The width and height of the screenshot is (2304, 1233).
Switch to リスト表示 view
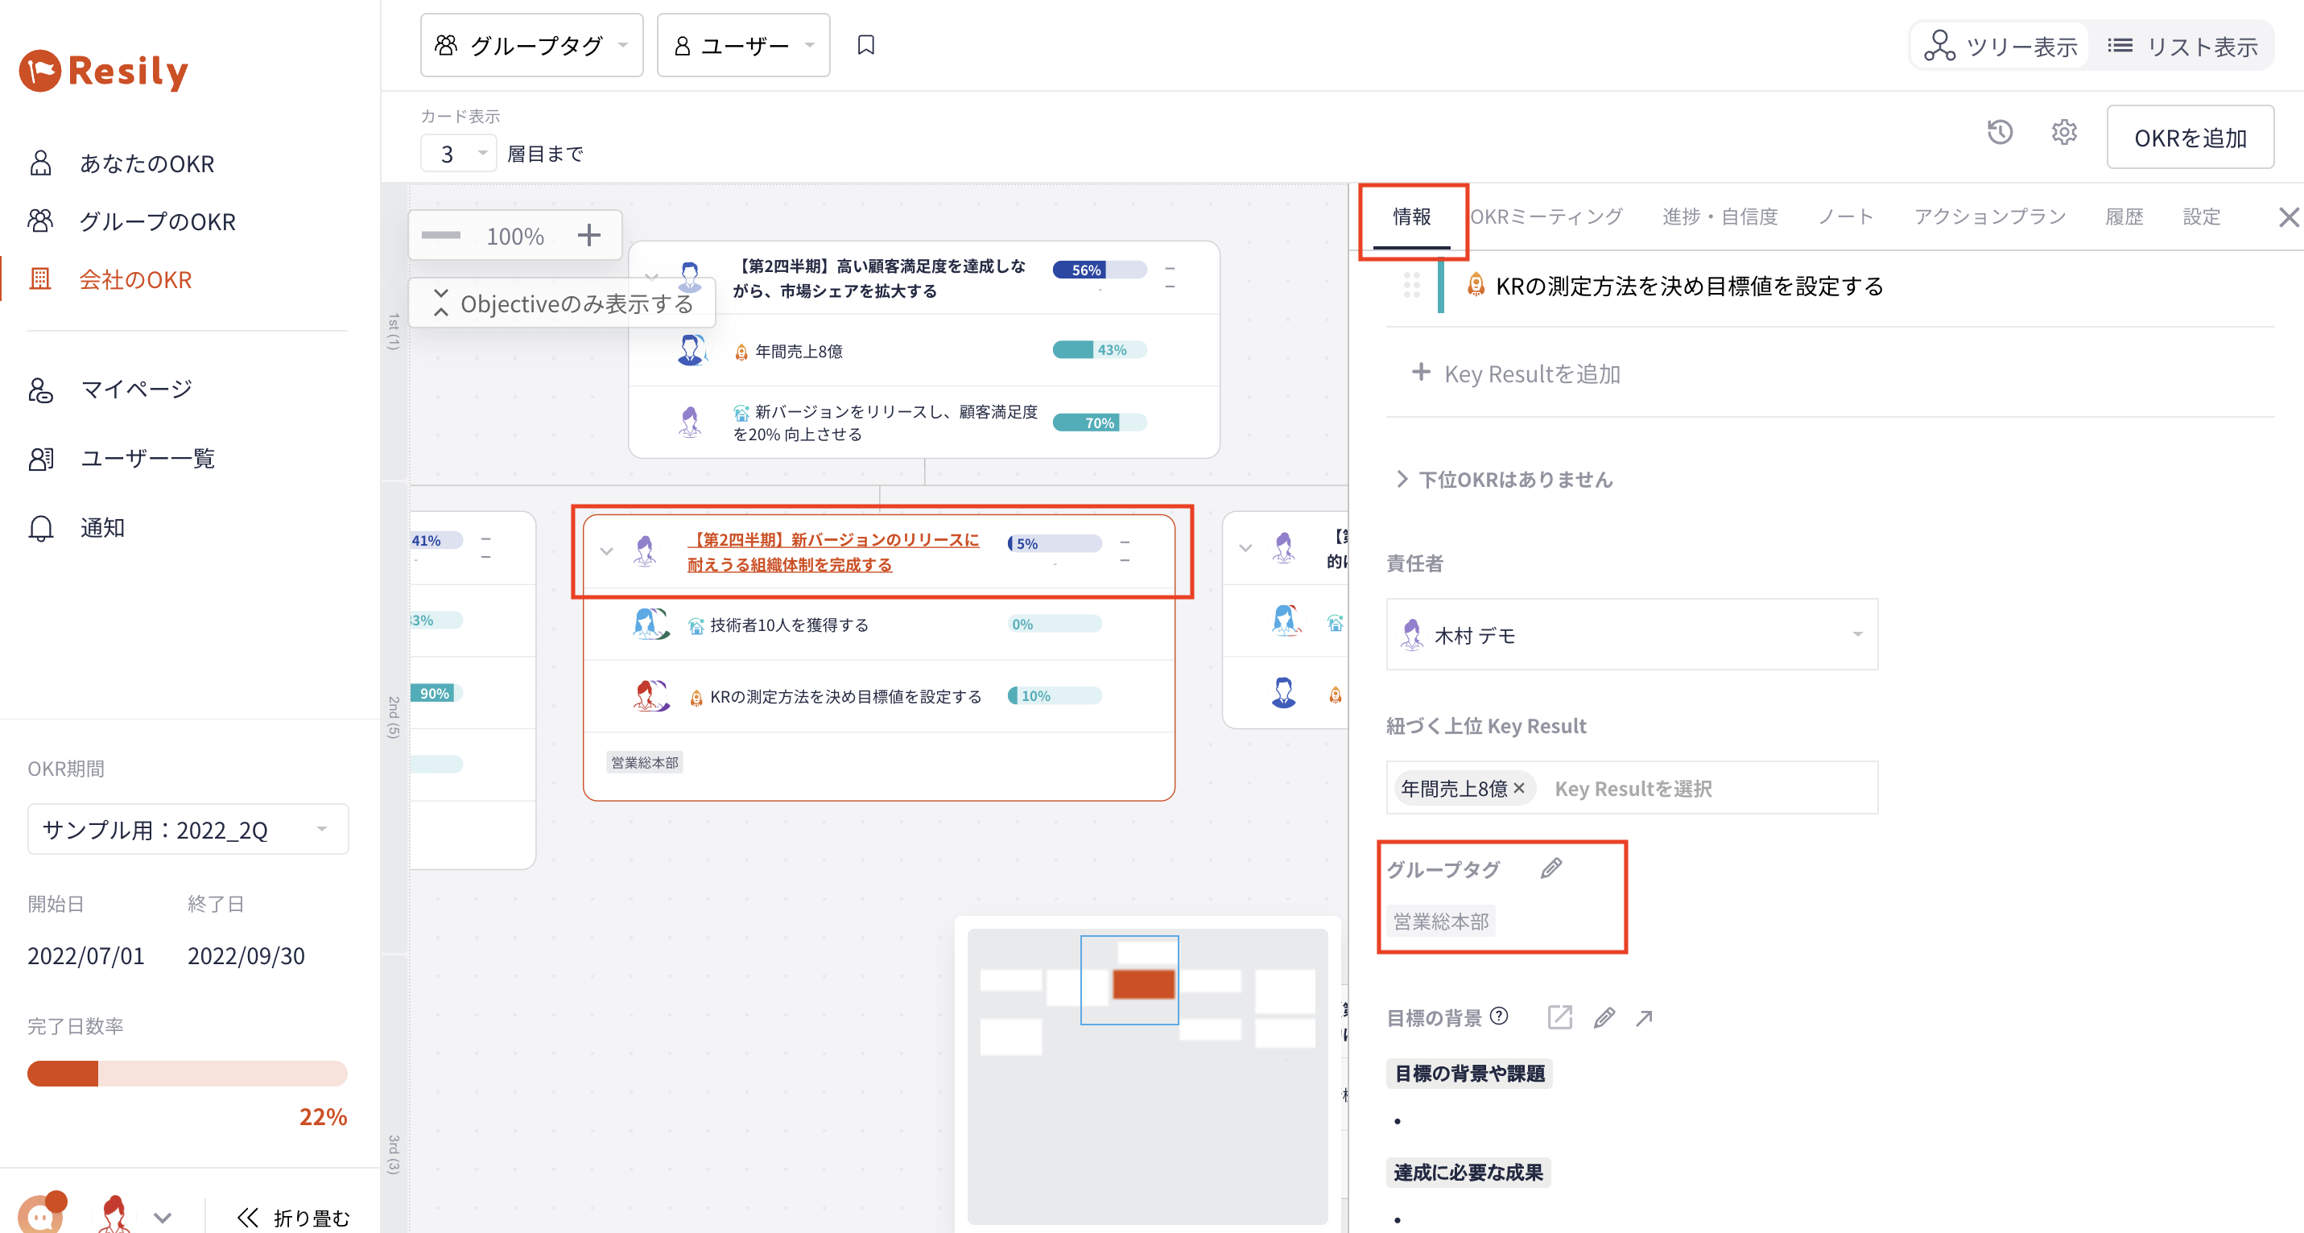pyautogui.click(x=2182, y=46)
